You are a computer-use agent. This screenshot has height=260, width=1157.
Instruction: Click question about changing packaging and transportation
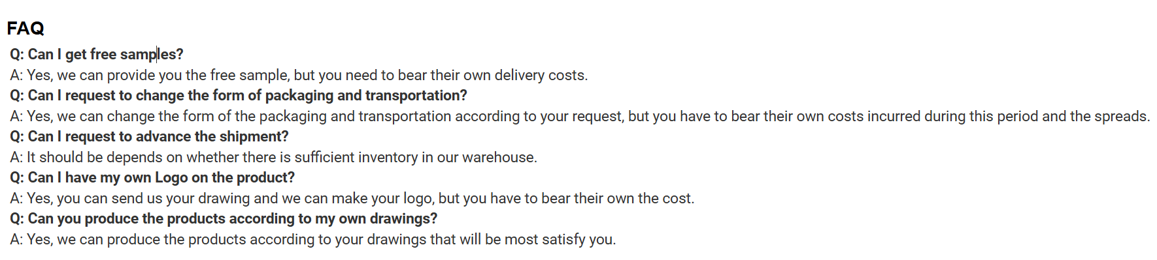point(239,95)
